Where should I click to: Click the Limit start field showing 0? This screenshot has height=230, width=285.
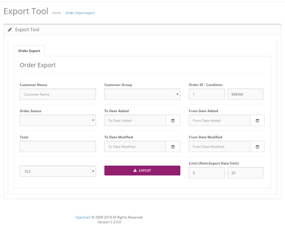point(207,173)
